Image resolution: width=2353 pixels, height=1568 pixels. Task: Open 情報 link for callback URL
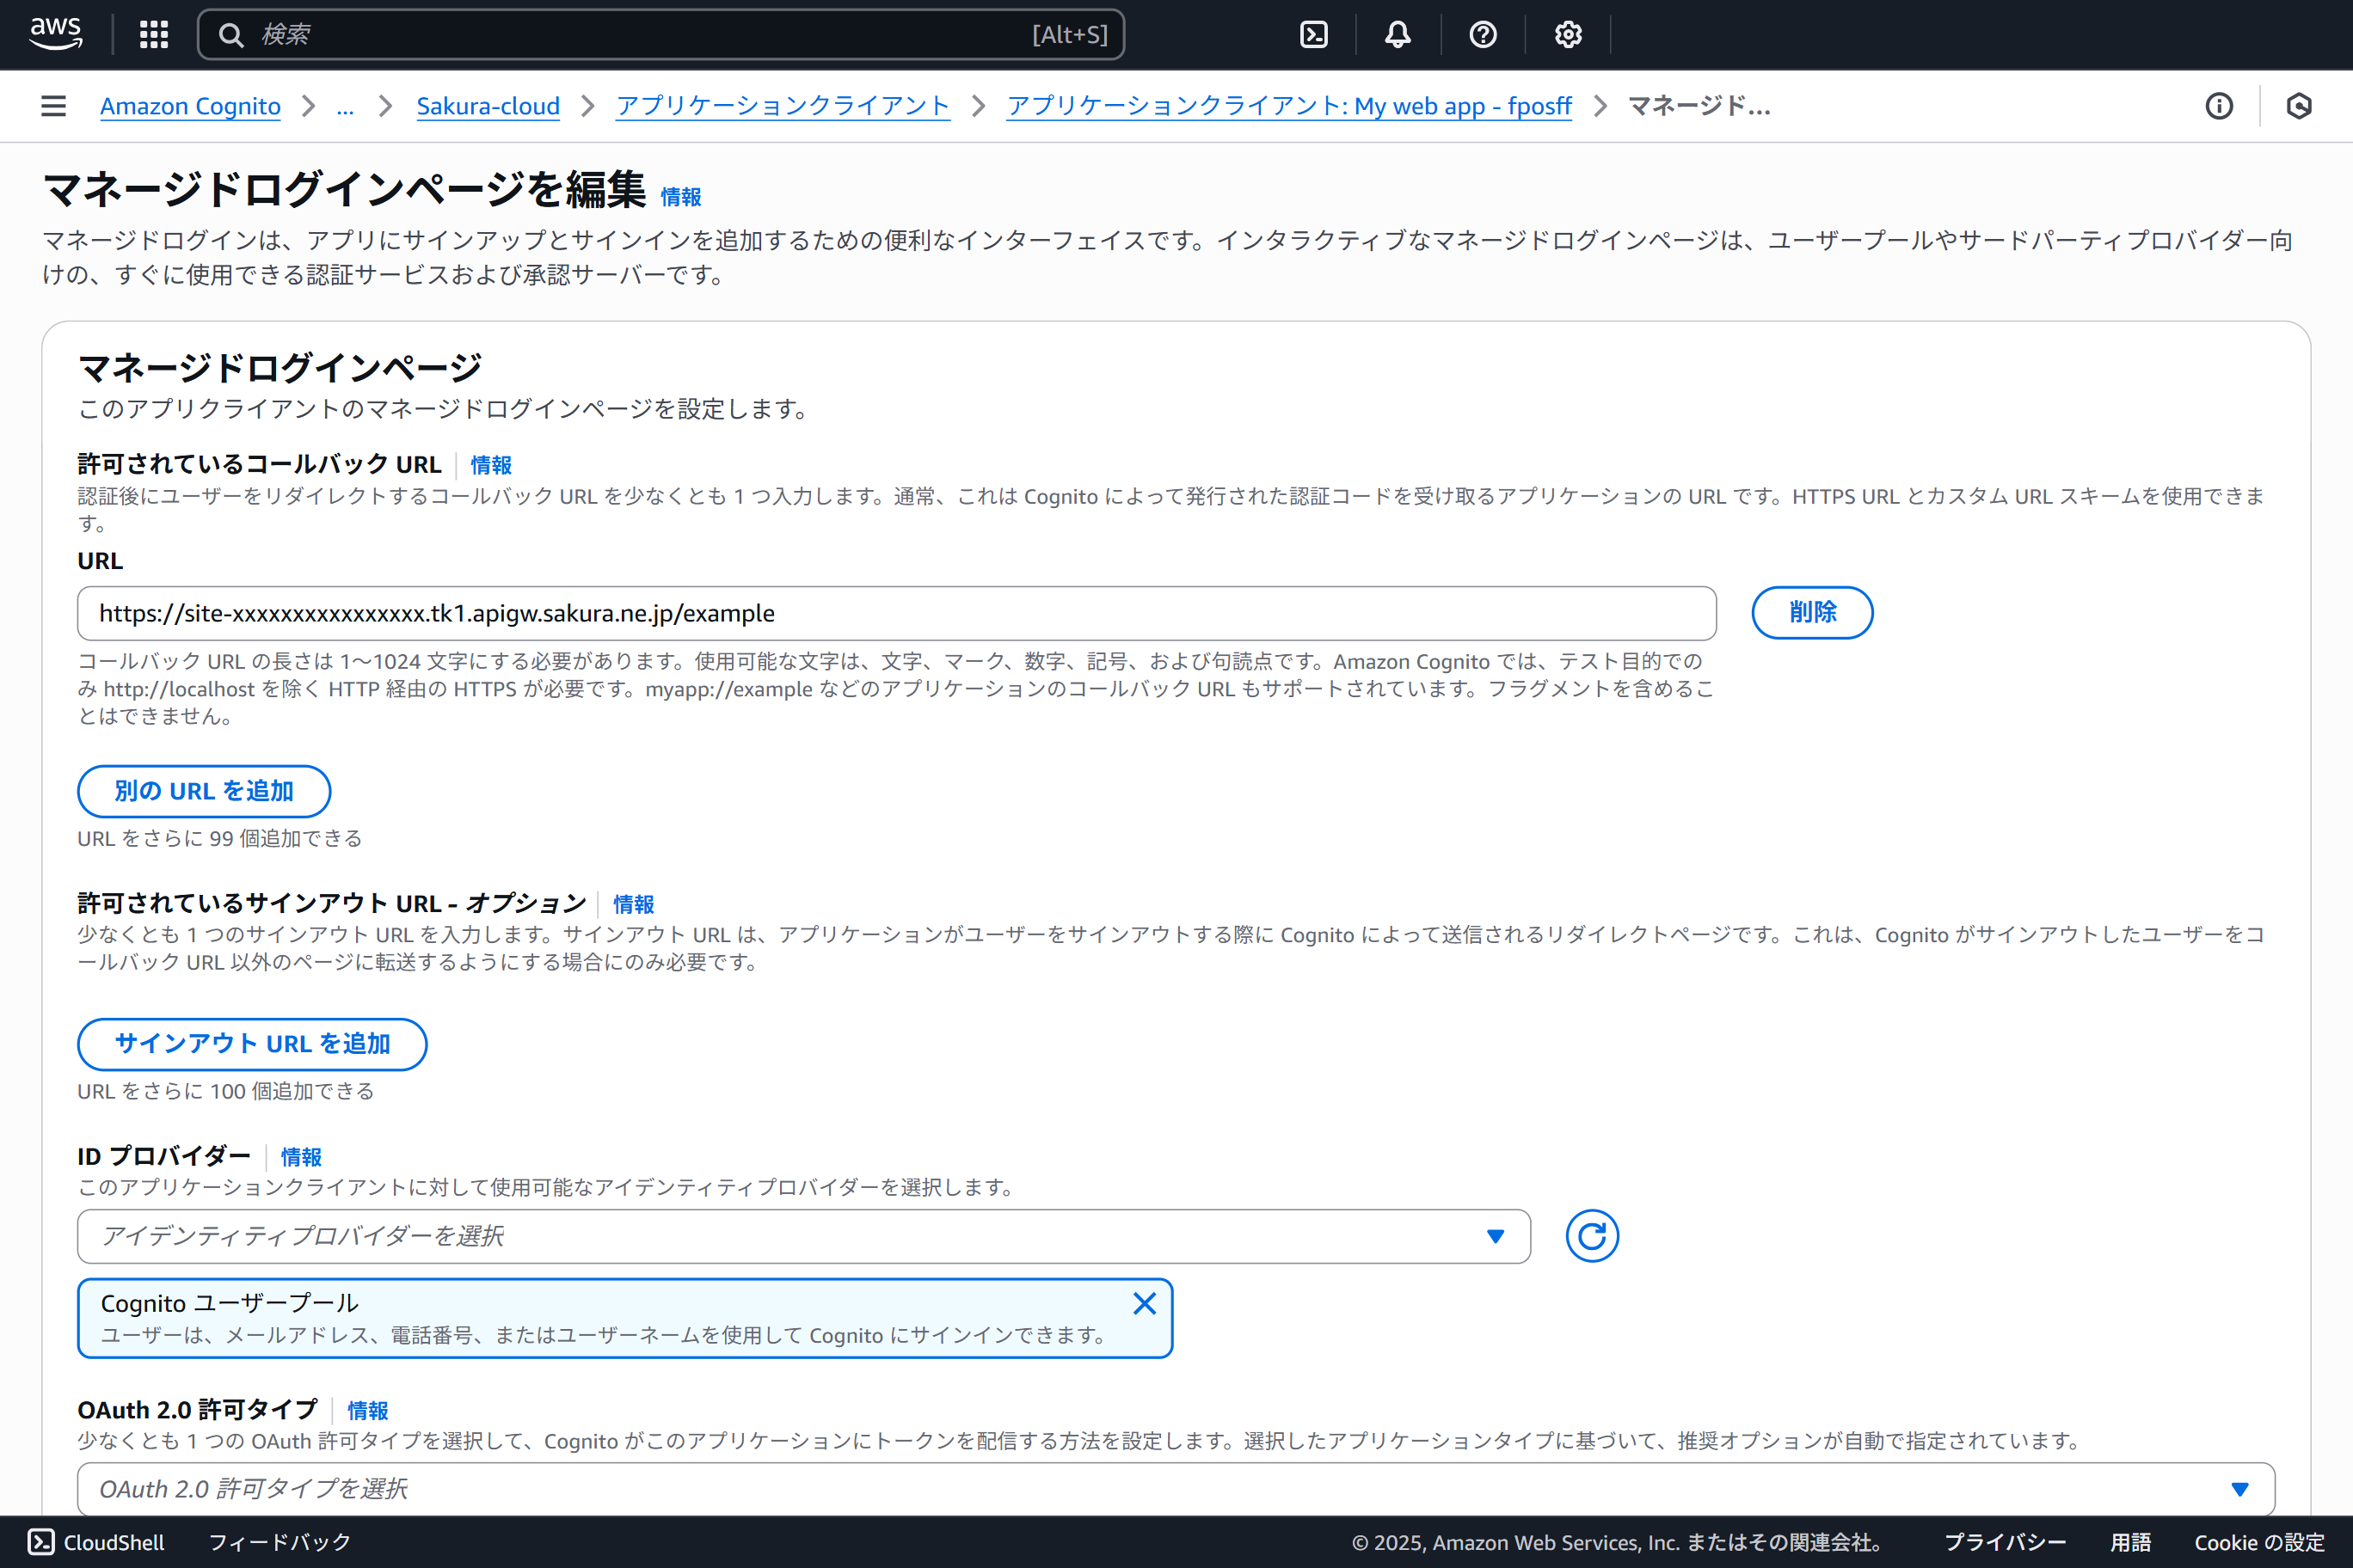(491, 465)
